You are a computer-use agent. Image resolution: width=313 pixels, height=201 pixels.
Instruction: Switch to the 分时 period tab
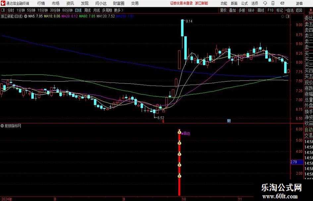point(11,10)
